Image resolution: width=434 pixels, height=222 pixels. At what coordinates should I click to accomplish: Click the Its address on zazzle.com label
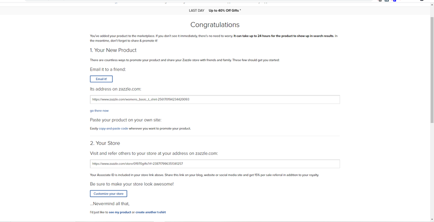click(116, 89)
